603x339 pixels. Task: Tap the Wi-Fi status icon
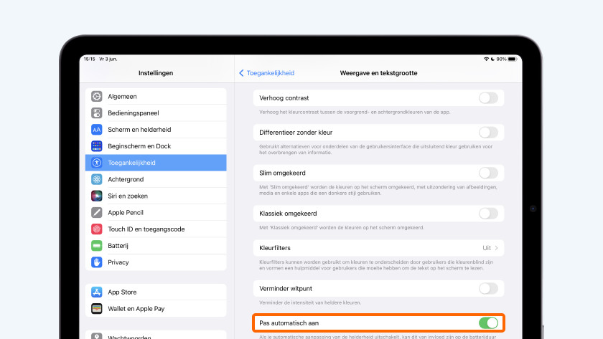point(486,59)
